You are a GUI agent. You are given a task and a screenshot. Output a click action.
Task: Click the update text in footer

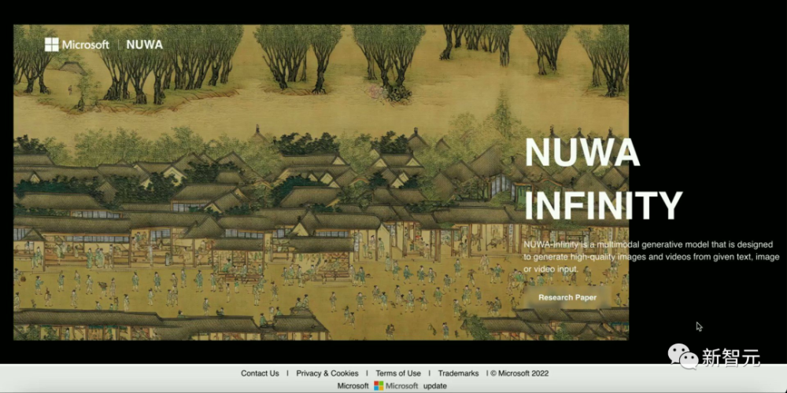pos(434,387)
